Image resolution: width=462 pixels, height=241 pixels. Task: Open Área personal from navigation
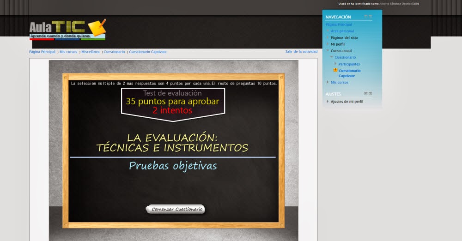point(342,31)
